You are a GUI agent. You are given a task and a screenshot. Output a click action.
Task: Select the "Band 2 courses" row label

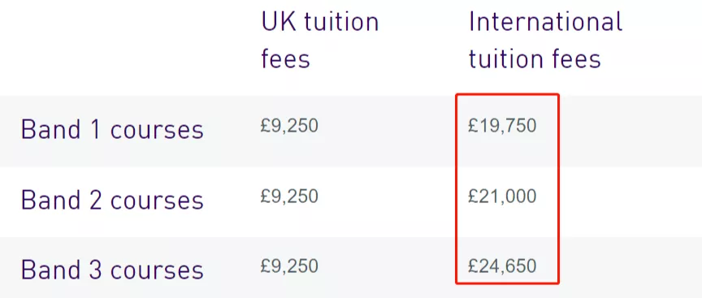pos(112,200)
